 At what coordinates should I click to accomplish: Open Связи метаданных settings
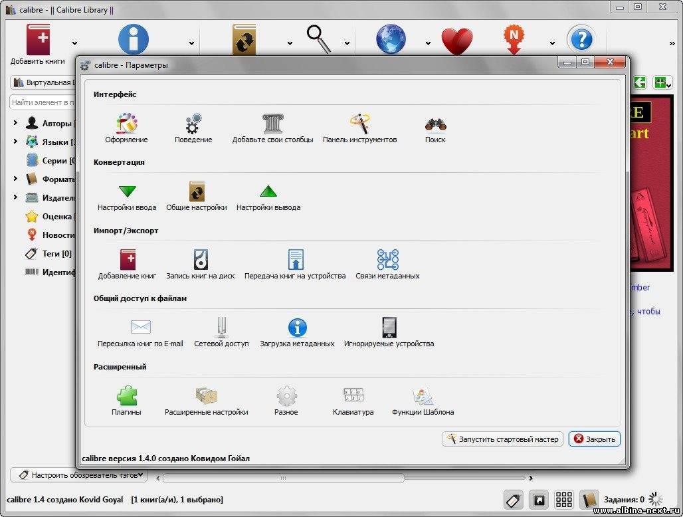(387, 264)
